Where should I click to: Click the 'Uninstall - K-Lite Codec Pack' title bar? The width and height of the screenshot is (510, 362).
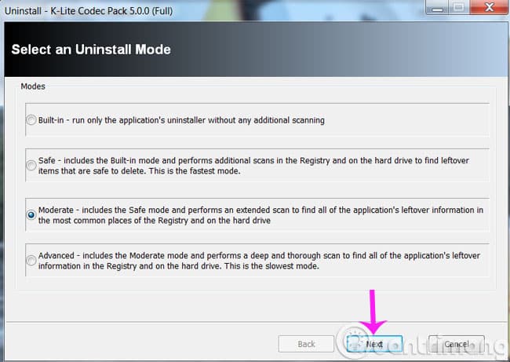[x=89, y=11]
